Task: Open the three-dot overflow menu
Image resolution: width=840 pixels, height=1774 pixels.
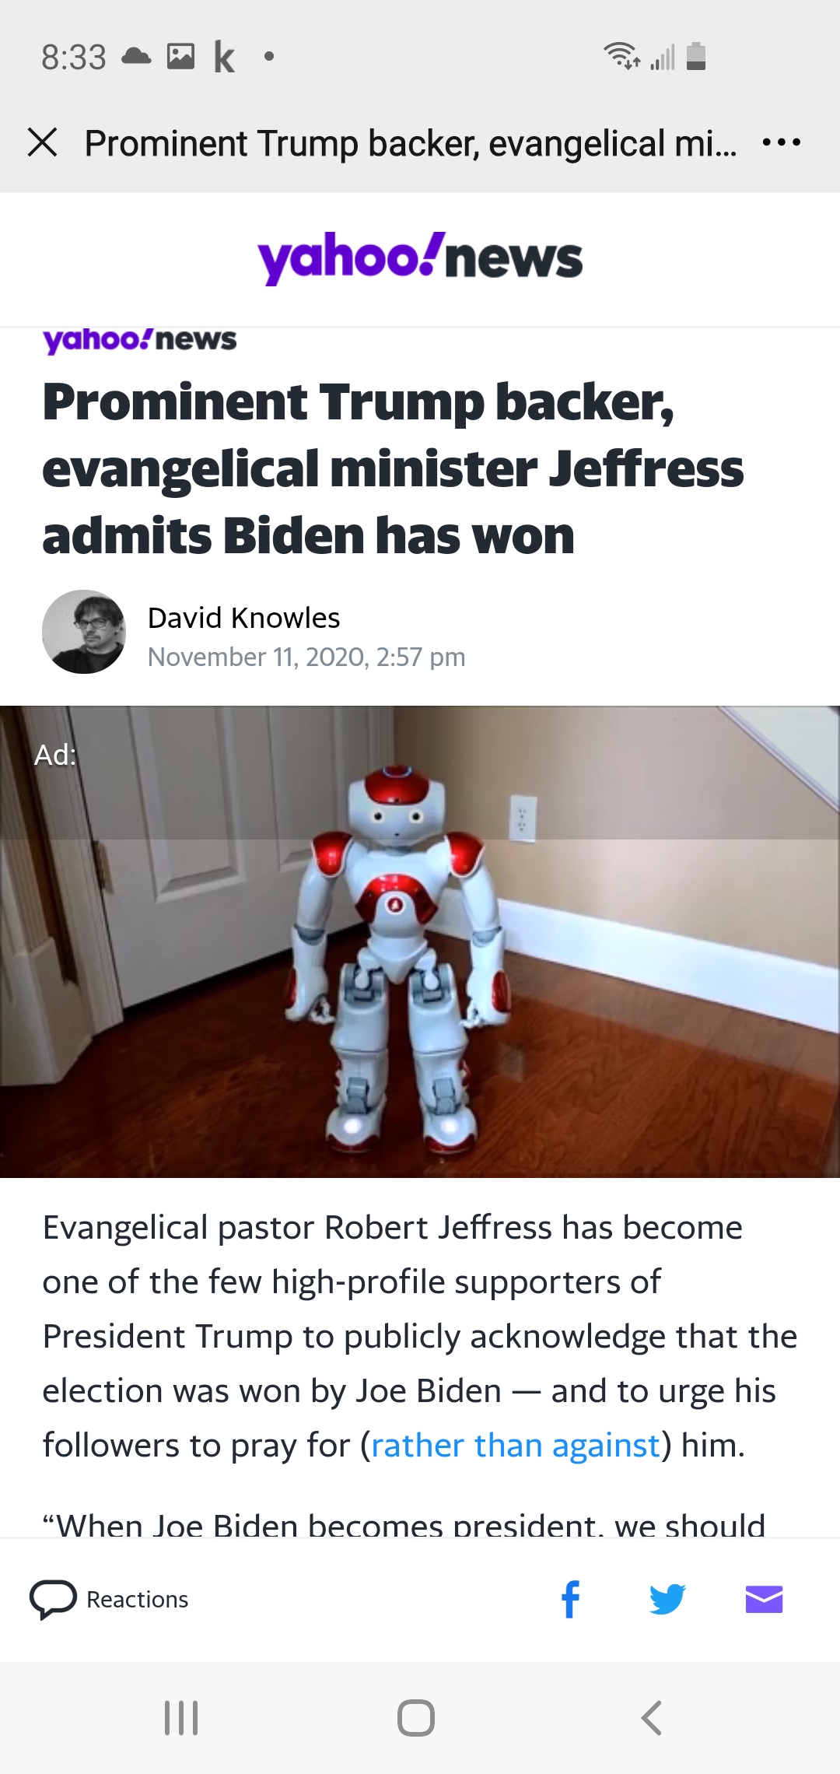Action: coord(781,142)
